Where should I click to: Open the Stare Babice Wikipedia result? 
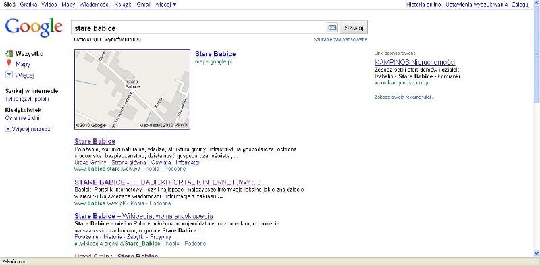(144, 216)
